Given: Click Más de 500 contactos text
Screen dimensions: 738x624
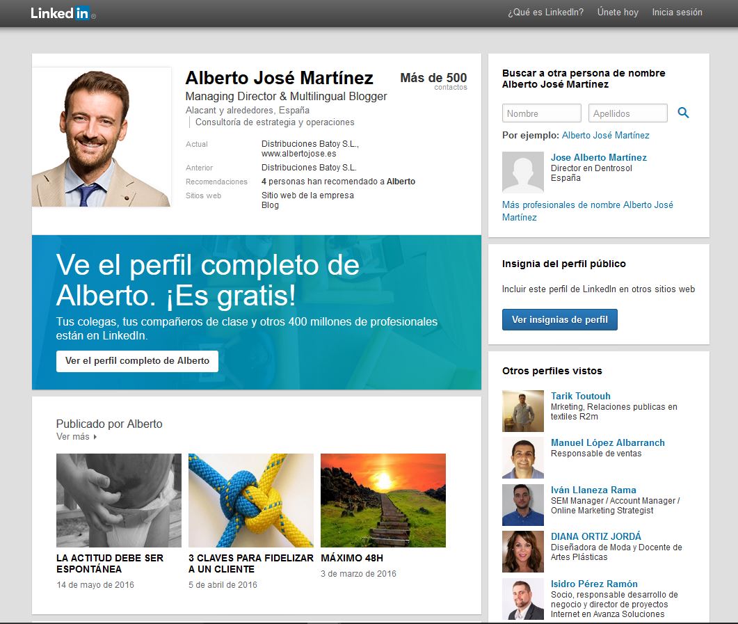Looking at the screenshot, I should click(433, 81).
